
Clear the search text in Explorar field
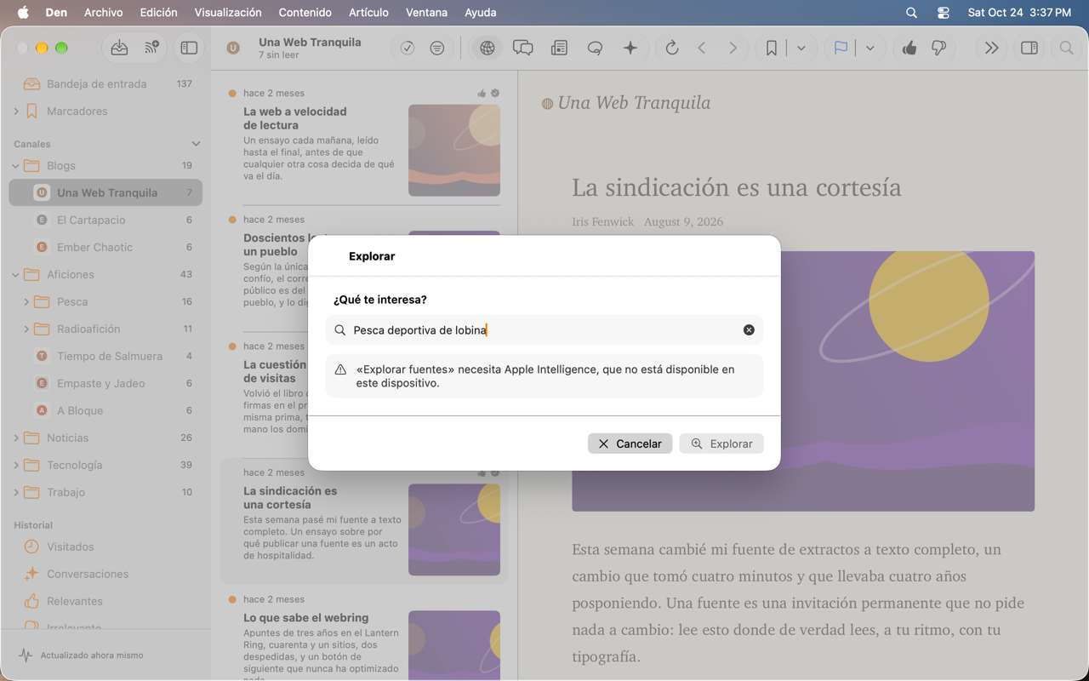tap(749, 330)
